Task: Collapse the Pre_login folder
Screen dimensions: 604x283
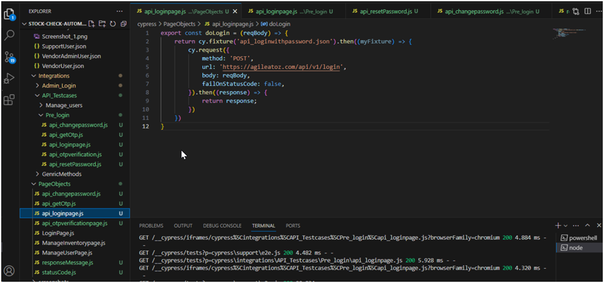Action: [75, 115]
